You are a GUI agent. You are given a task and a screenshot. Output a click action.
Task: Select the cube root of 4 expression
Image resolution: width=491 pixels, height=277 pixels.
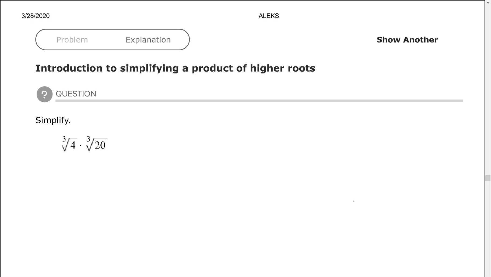click(69, 144)
